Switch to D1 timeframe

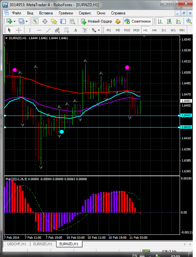[x=164, y=30]
